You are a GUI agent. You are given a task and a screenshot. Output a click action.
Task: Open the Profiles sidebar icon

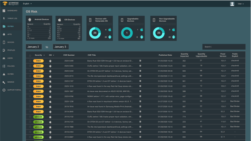(4, 50)
